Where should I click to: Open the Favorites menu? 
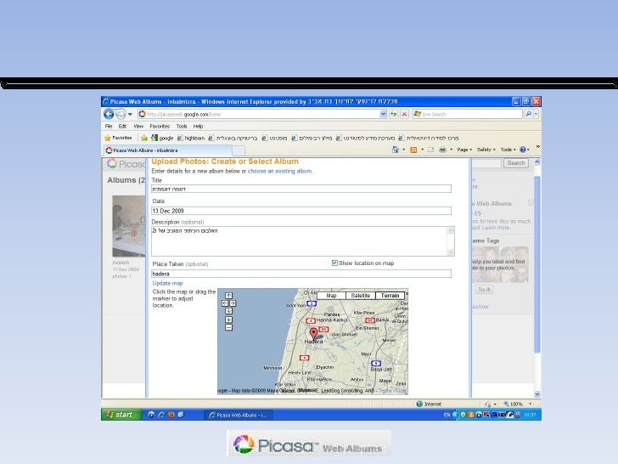[160, 127]
